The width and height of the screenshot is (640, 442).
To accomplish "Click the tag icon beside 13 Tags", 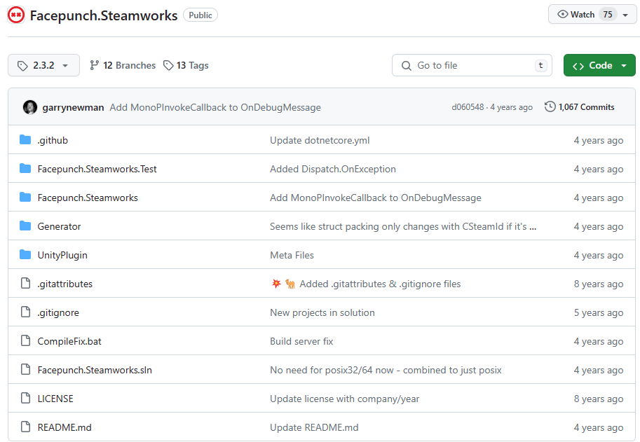I will tap(168, 65).
